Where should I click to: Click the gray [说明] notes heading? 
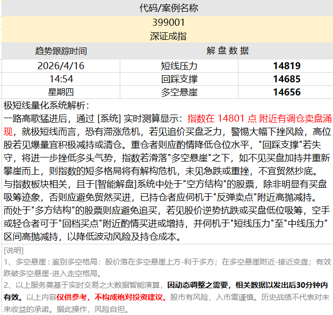13,250
